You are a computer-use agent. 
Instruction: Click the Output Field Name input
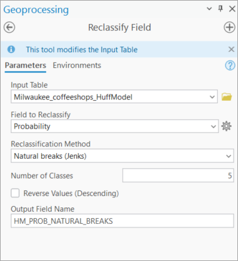122,221
